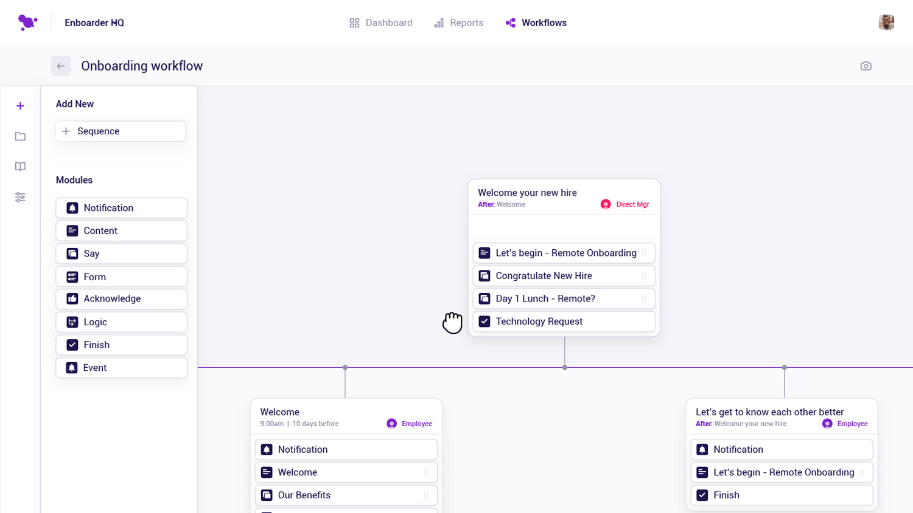This screenshot has width=913, height=513.
Task: Click timeline node below 'Welcome your new hire'
Action: pos(565,368)
